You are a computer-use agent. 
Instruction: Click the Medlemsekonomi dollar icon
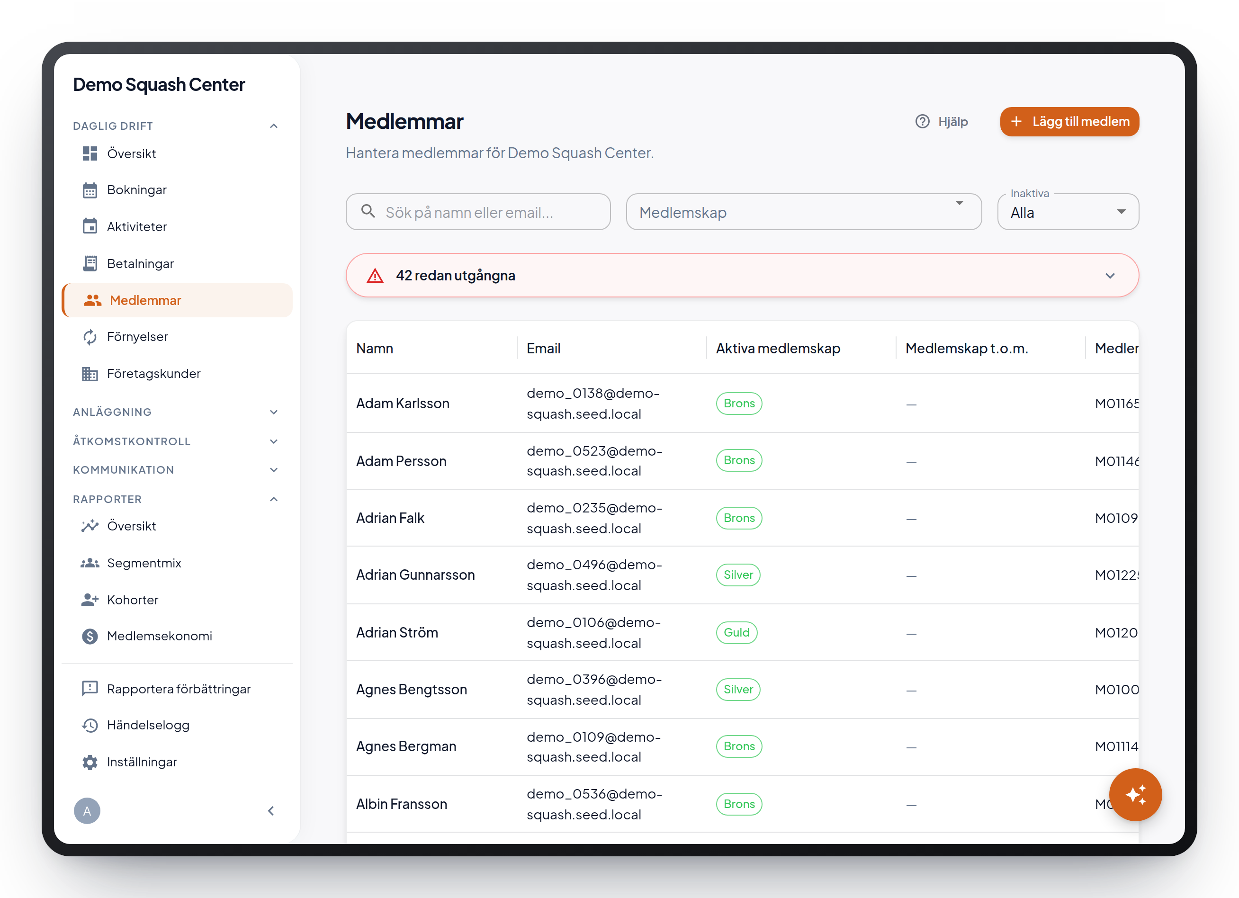click(x=90, y=636)
